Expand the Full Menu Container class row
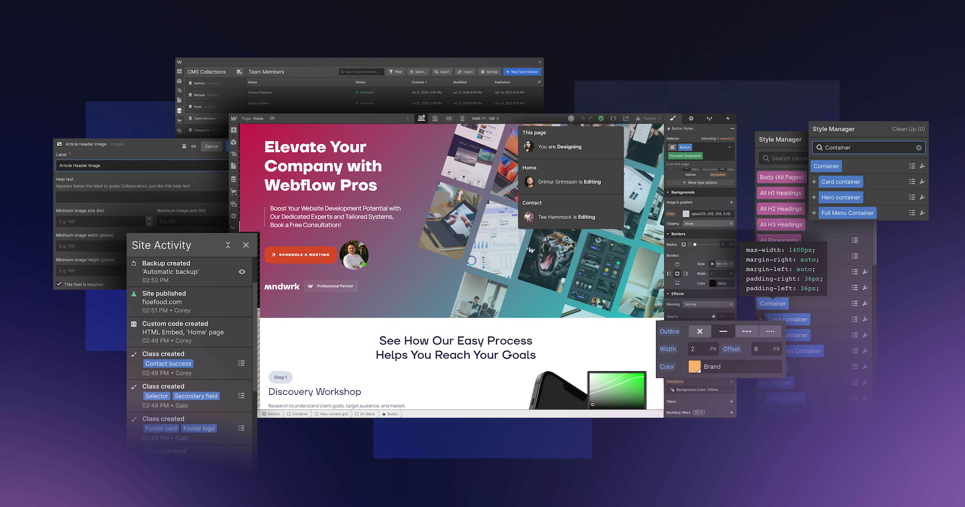This screenshot has height=507, width=965. tap(814, 213)
